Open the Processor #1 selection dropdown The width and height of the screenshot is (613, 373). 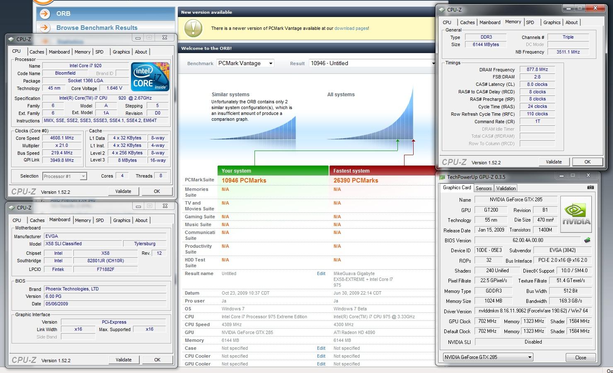tap(65, 176)
